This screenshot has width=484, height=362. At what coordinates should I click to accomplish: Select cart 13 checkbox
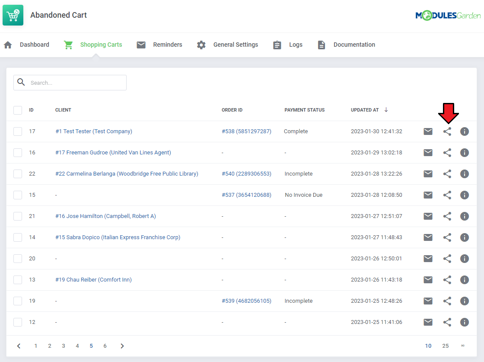pyautogui.click(x=18, y=279)
